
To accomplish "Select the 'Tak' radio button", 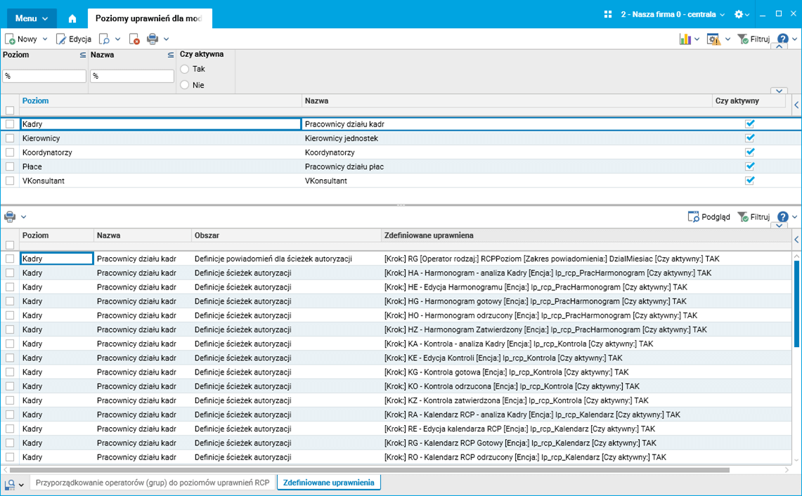I will [185, 70].
